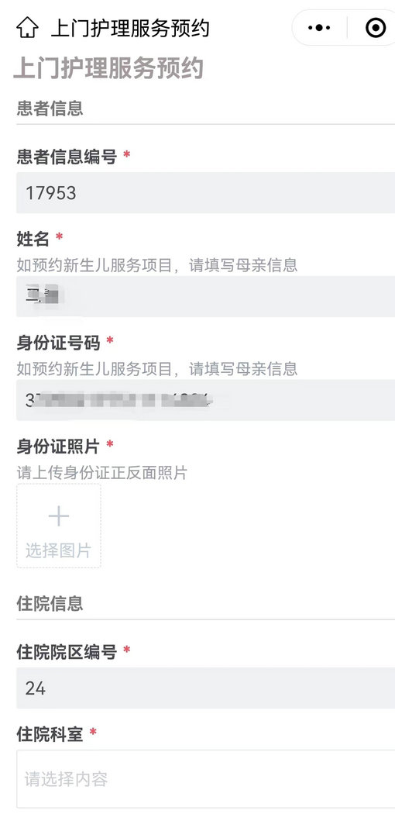This screenshot has width=395, height=814.
Task: Close the mini program via the circle target icon
Action: click(x=376, y=27)
